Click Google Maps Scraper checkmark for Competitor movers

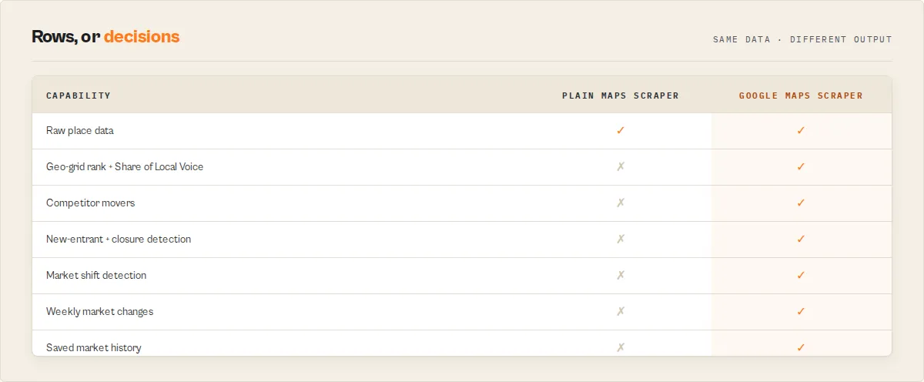coord(801,203)
